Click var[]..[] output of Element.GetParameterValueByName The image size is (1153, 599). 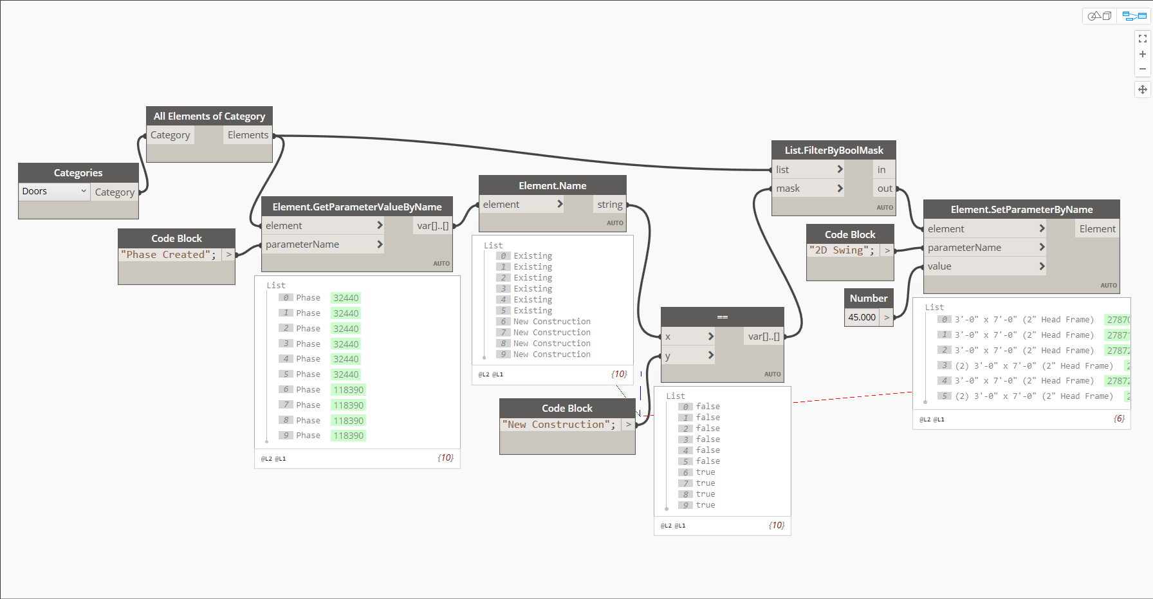[433, 226]
